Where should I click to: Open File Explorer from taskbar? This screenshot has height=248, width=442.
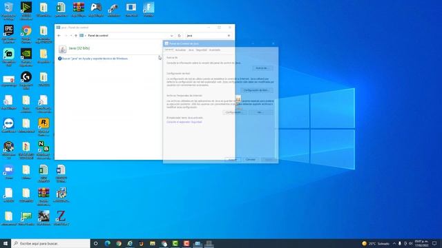pos(153,243)
